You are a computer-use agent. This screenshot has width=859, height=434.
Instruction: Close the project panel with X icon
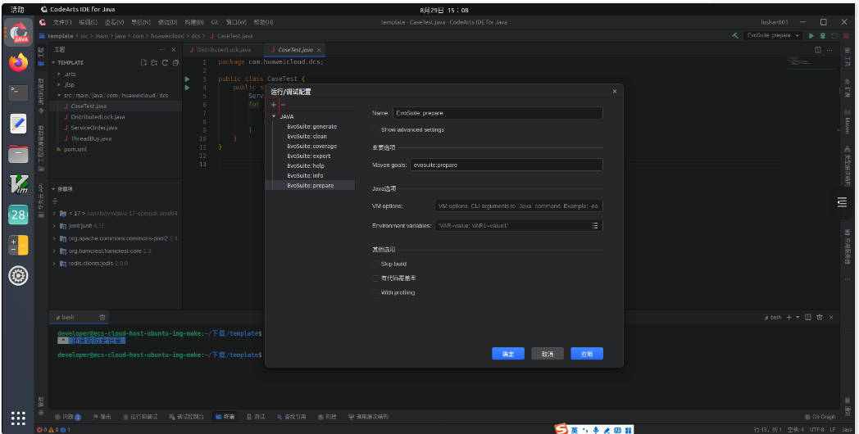coord(175,49)
